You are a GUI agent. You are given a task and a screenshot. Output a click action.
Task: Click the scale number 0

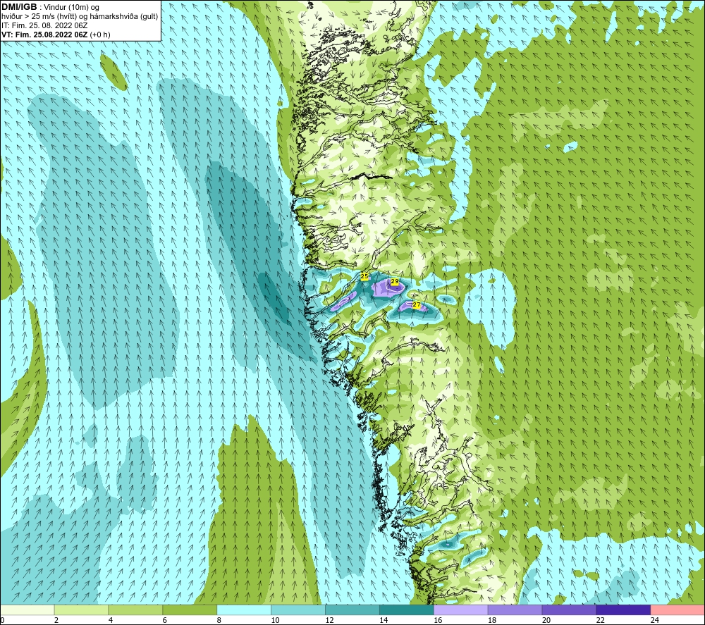click(x=3, y=620)
